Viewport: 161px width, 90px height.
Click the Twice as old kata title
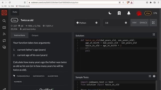point(27,20)
